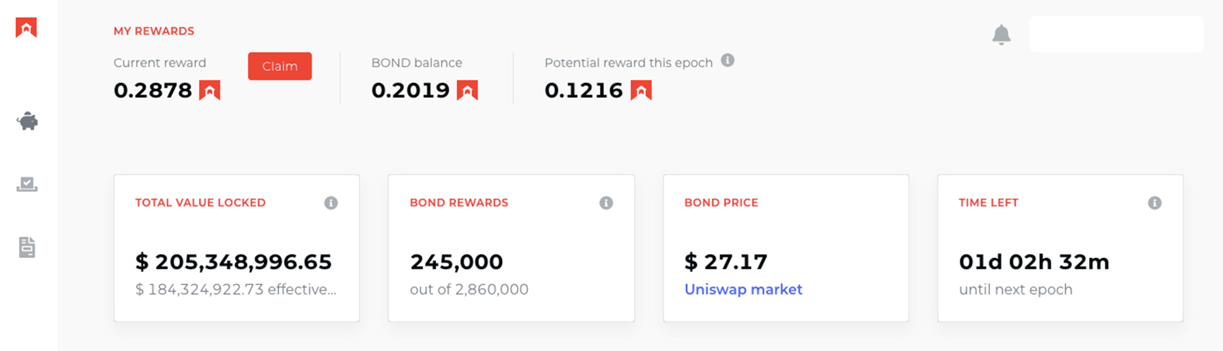This screenshot has width=1223, height=351.
Task: Open the document page sidebar icon
Action: tap(27, 247)
